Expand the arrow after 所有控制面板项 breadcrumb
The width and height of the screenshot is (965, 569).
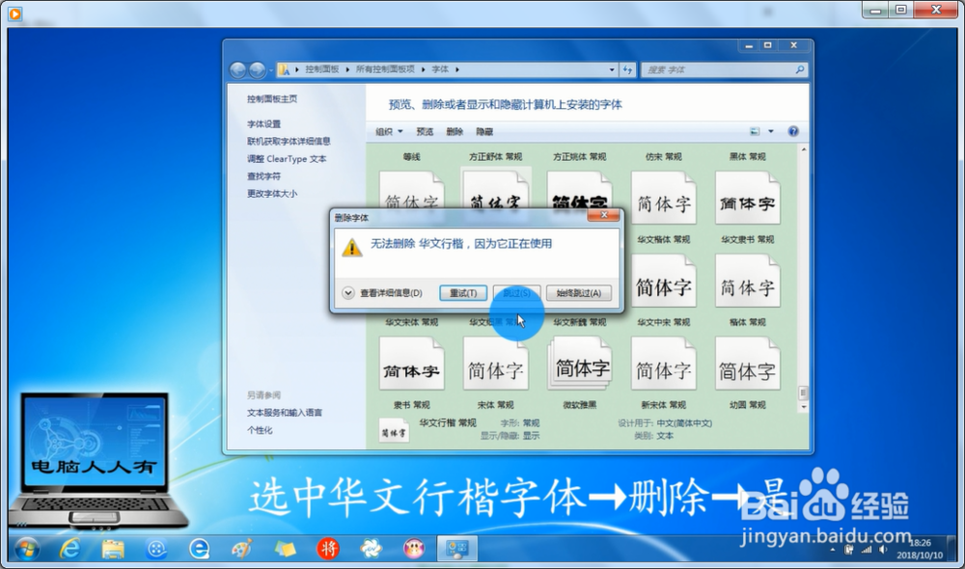coord(424,69)
